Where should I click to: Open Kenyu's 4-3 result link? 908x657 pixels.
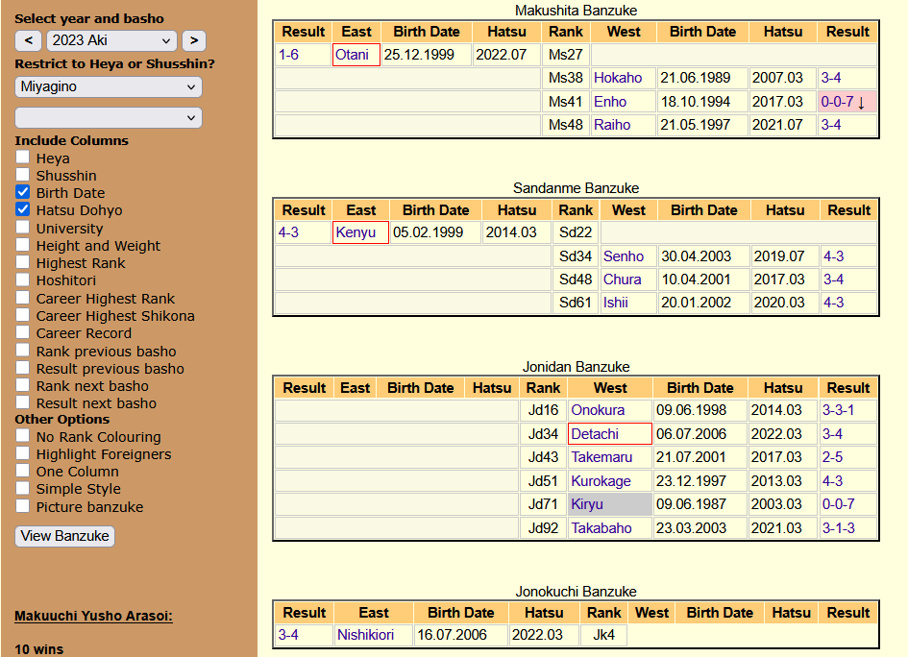click(x=288, y=232)
